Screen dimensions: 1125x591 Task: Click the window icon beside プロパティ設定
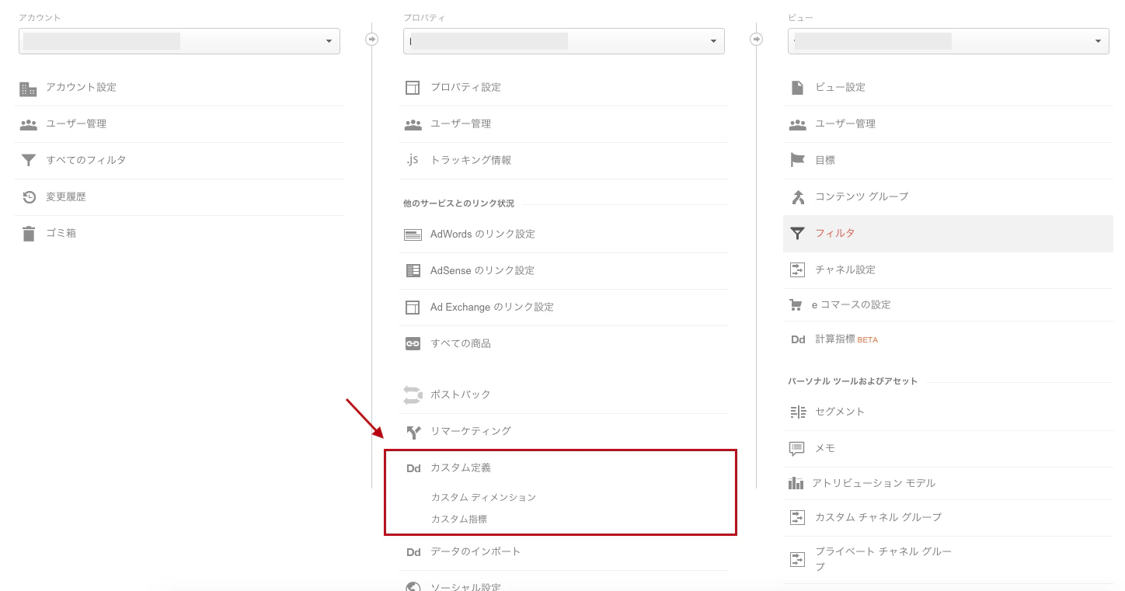click(413, 88)
